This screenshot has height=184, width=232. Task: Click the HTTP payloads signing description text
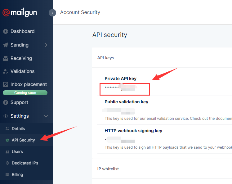168,147
